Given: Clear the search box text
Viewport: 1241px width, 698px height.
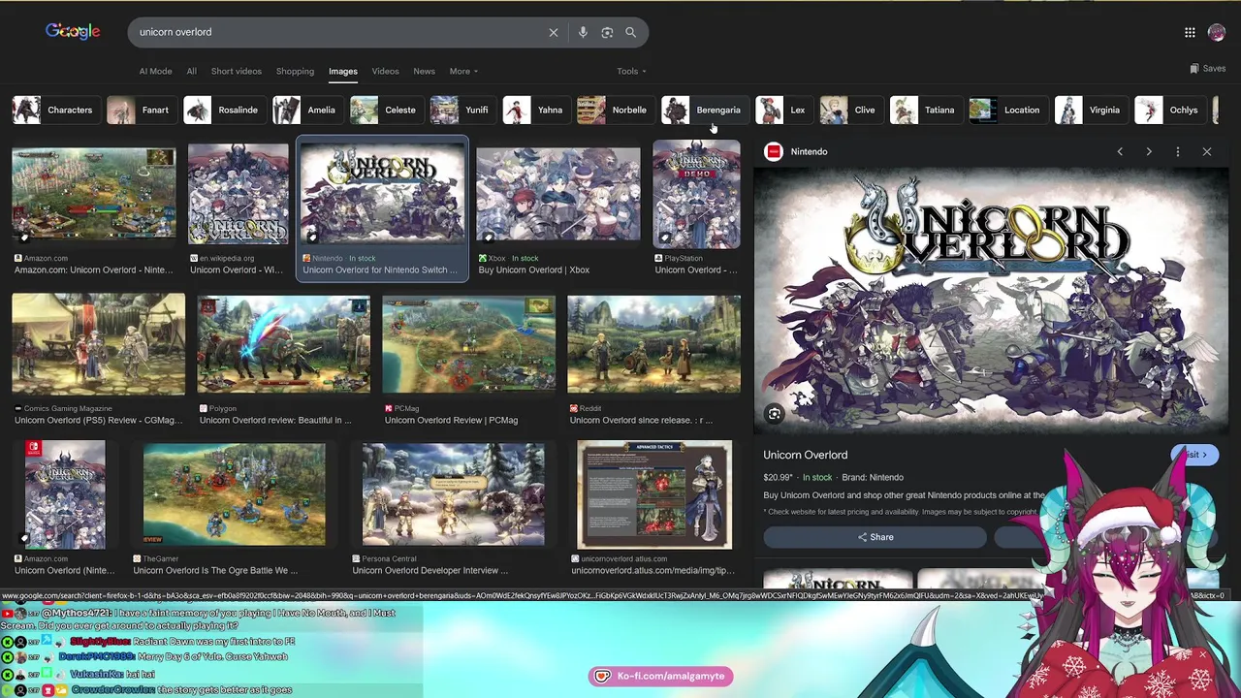Looking at the screenshot, I should 554,32.
